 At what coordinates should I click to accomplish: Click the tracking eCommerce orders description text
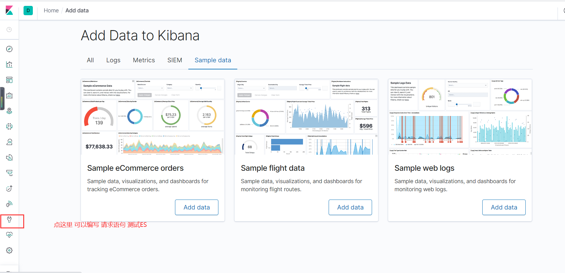click(x=148, y=185)
